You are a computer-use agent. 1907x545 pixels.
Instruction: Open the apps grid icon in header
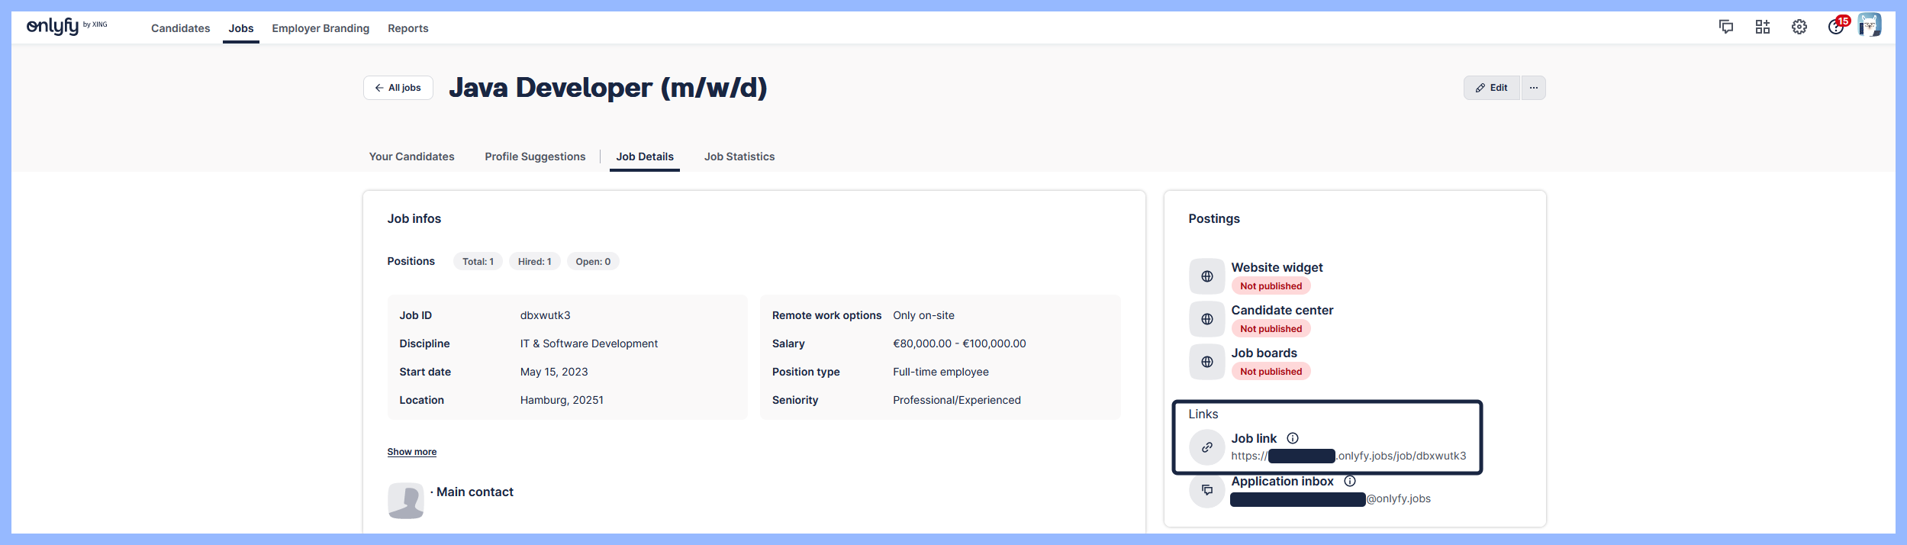coord(1762,27)
